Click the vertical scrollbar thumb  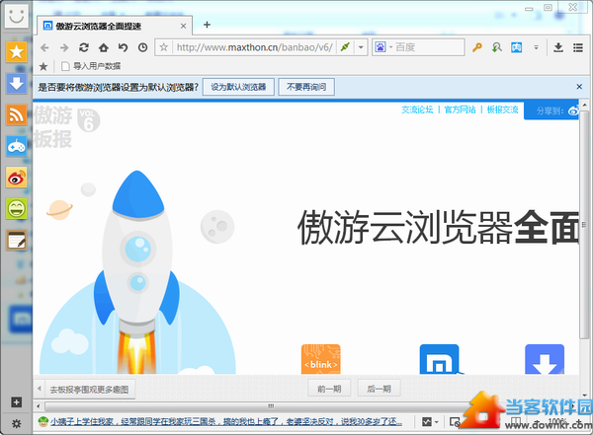(x=584, y=225)
